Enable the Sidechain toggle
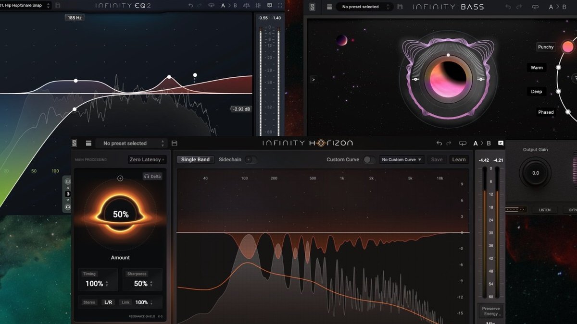This screenshot has width=577, height=324. pyautogui.click(x=250, y=160)
